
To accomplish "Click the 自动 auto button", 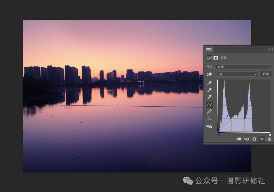I will 266,74.
